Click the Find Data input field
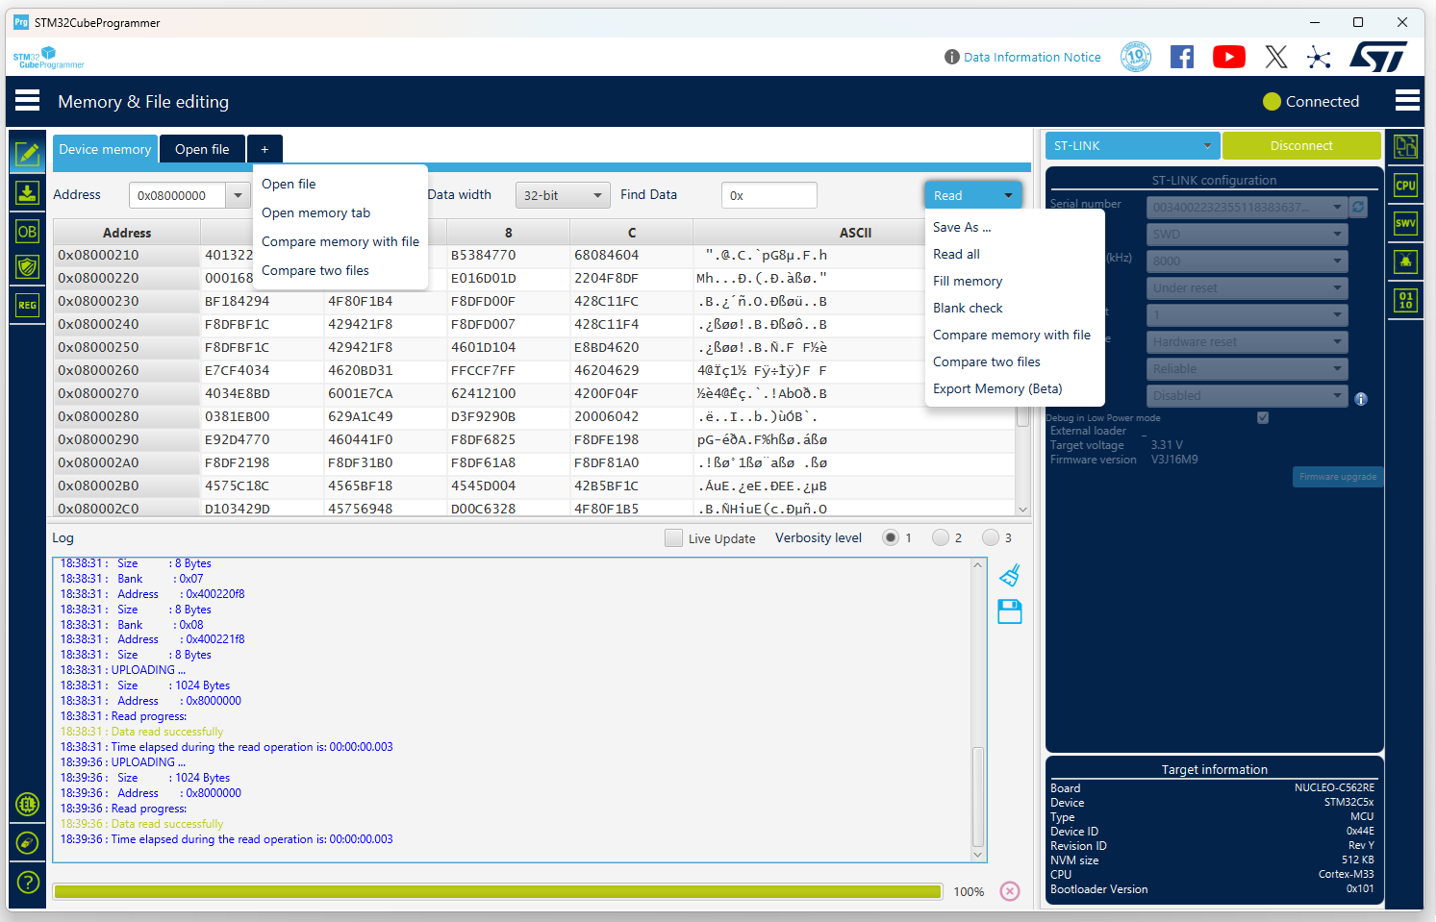 tap(769, 195)
